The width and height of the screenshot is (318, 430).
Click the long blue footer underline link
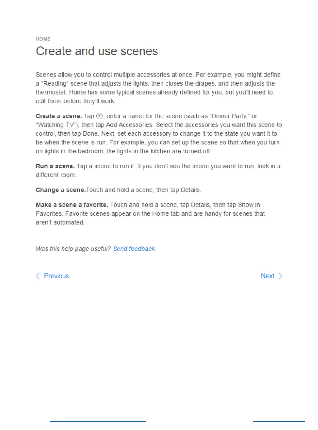click(x=98, y=422)
